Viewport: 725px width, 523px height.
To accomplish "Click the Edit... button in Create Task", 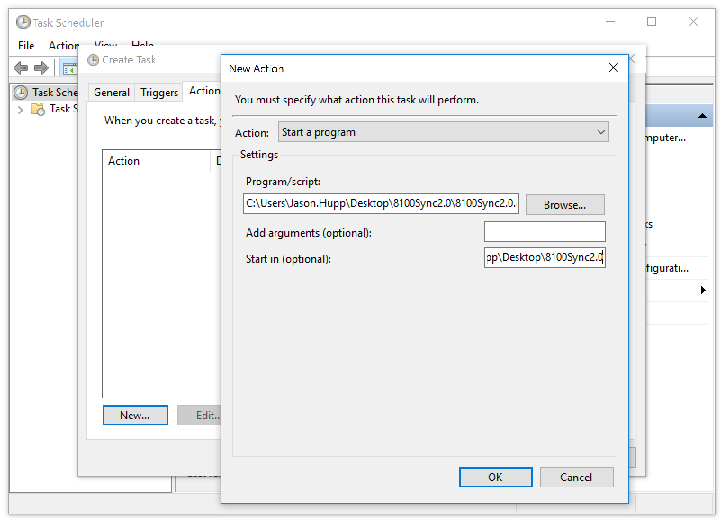I will point(199,415).
